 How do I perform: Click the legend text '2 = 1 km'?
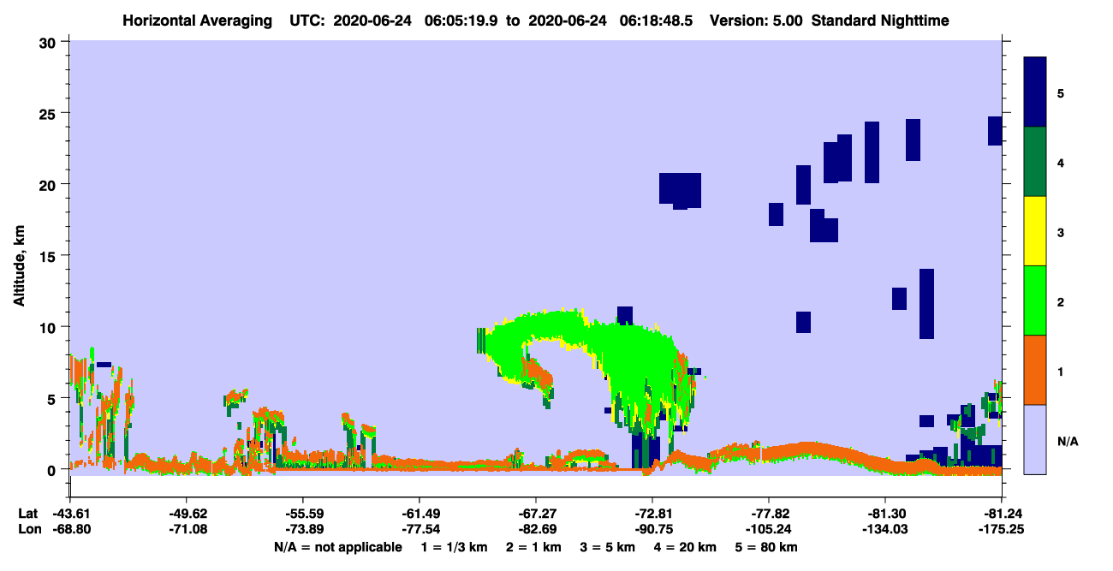(x=535, y=547)
